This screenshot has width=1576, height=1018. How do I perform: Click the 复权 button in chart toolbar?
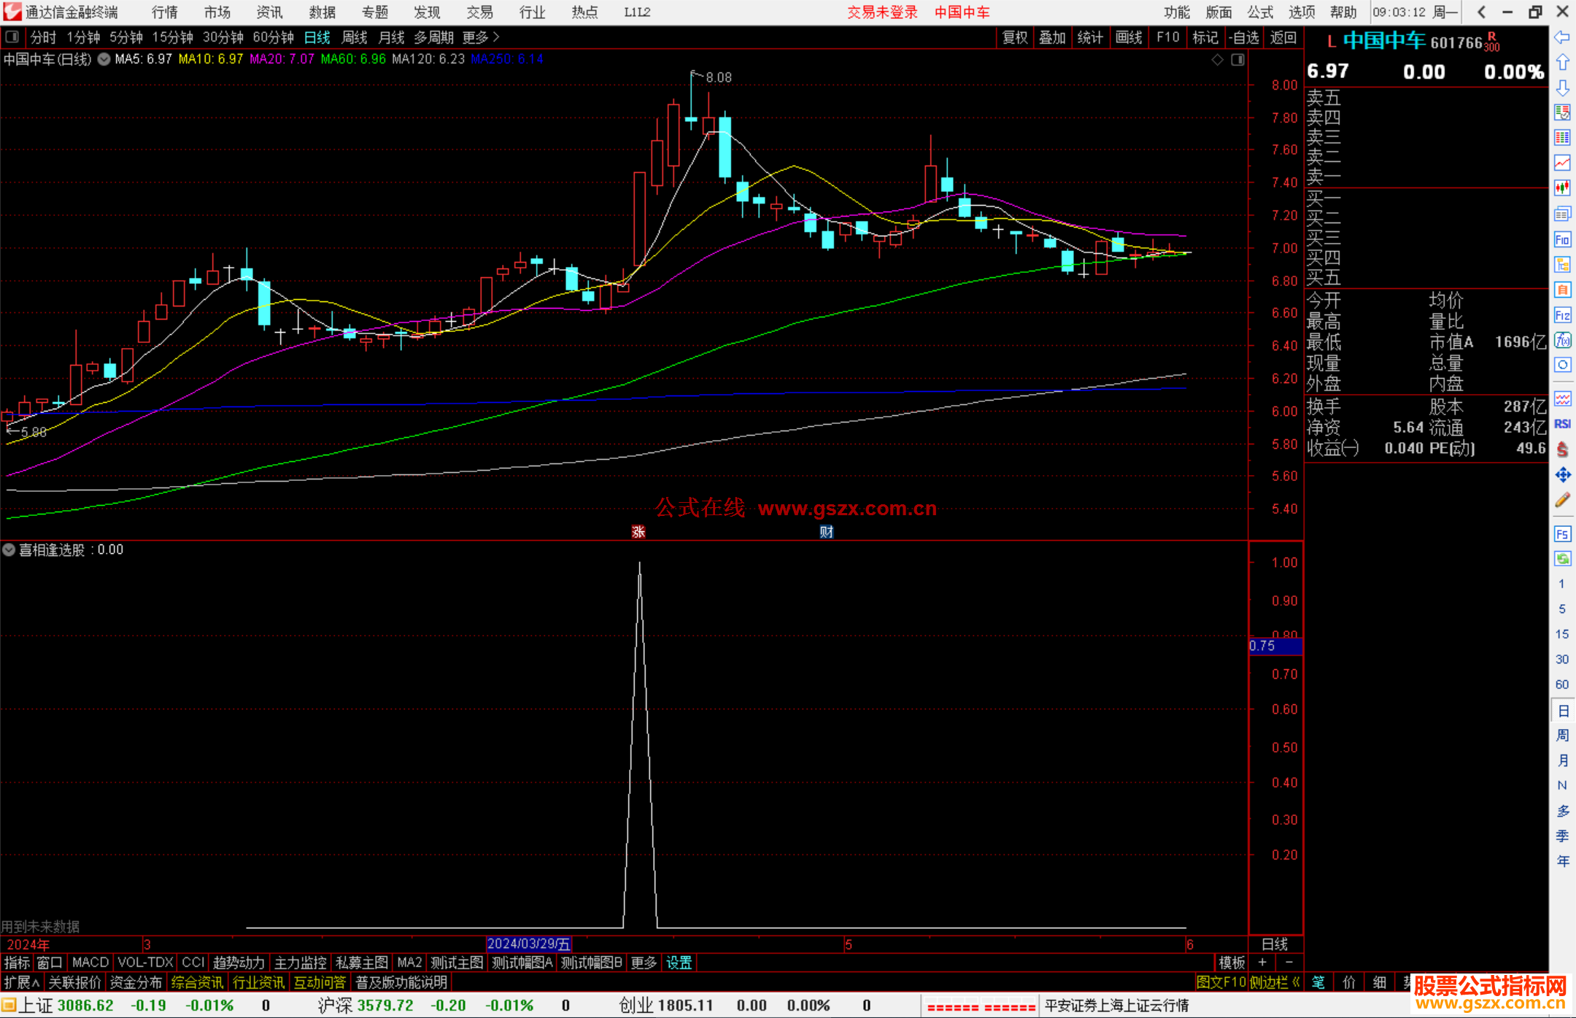tap(1014, 37)
